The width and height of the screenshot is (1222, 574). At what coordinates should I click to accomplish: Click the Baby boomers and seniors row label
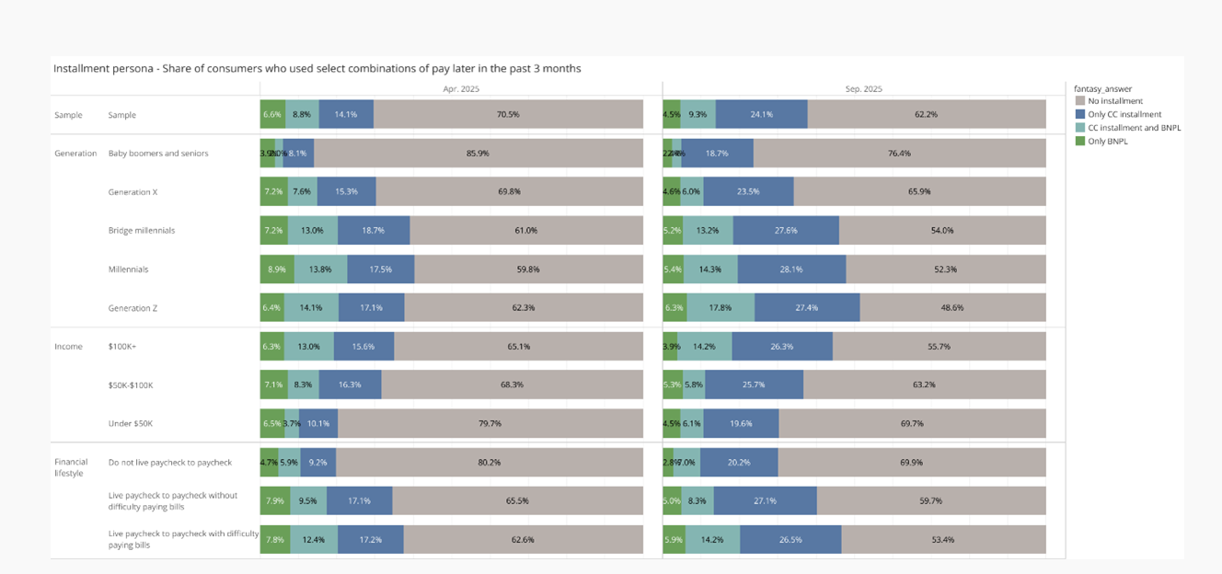(158, 154)
